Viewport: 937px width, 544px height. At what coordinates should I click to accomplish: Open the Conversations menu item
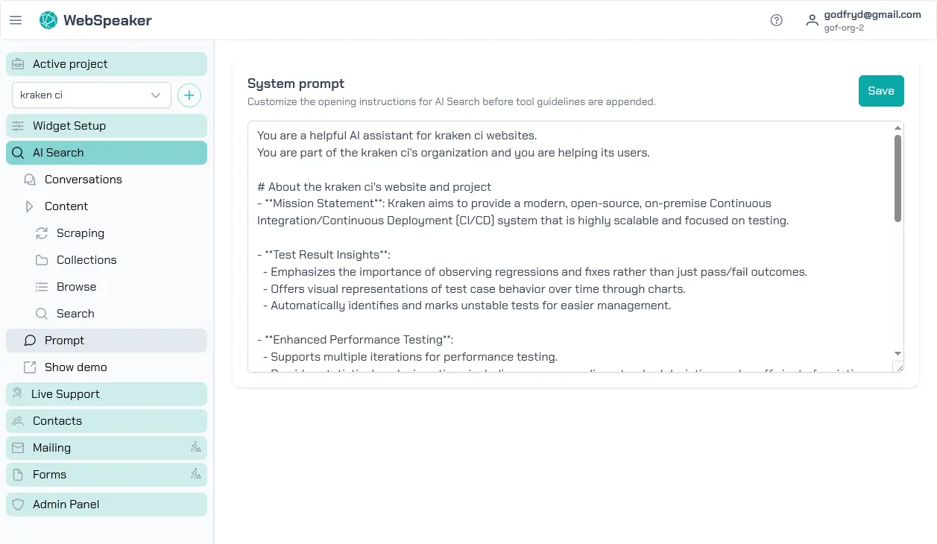(83, 180)
